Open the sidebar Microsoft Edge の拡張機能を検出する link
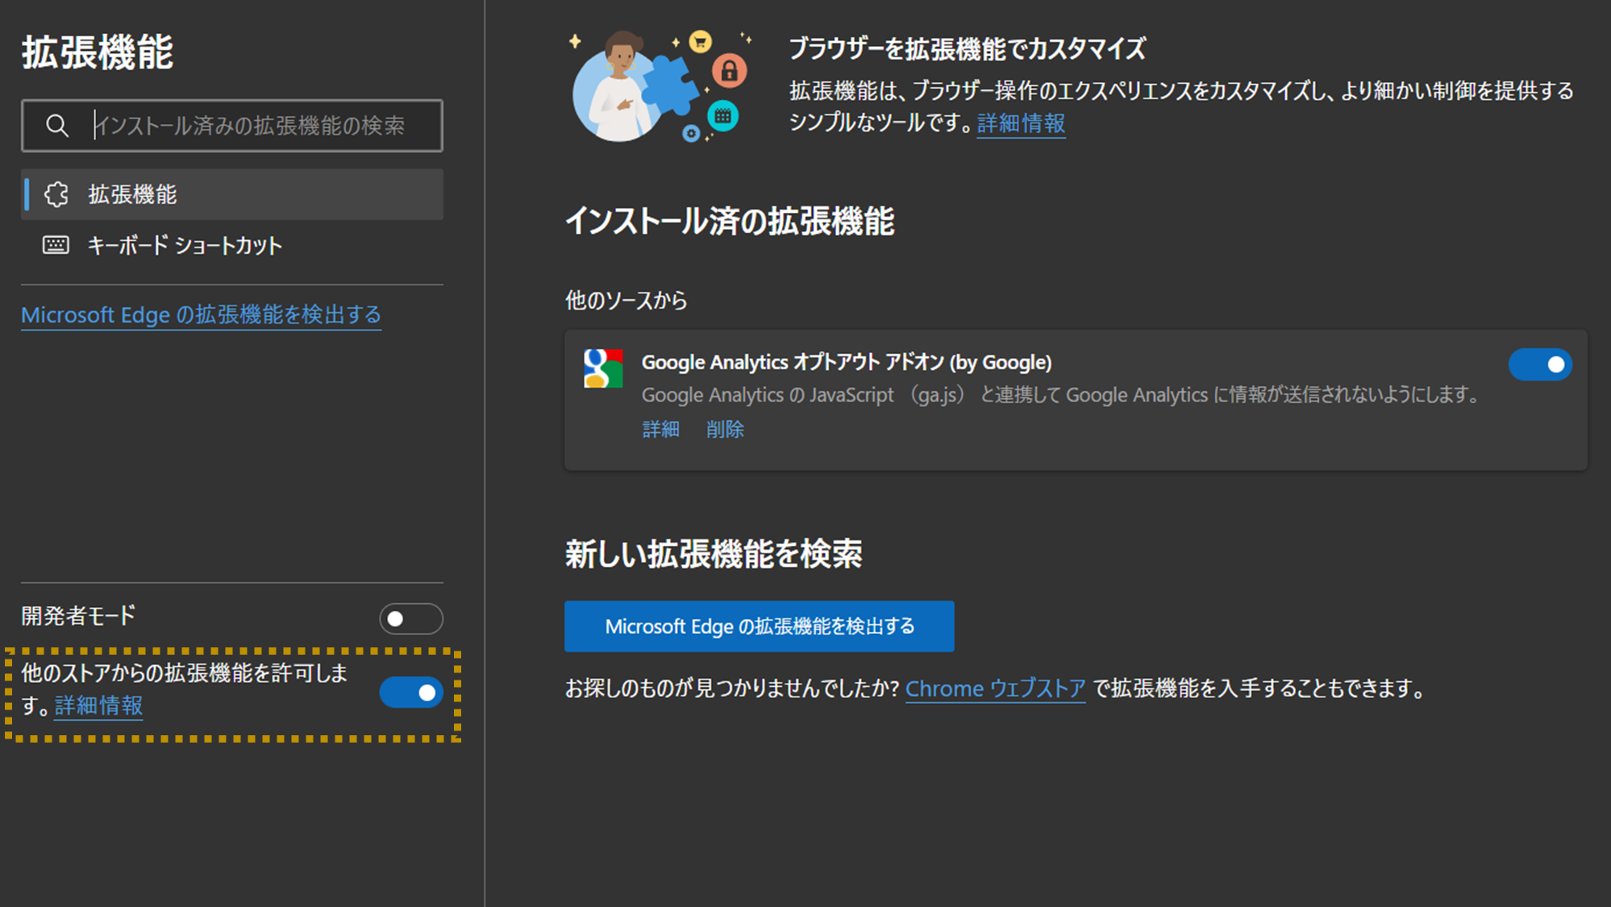Screen dimensions: 1611x907 pos(200,314)
